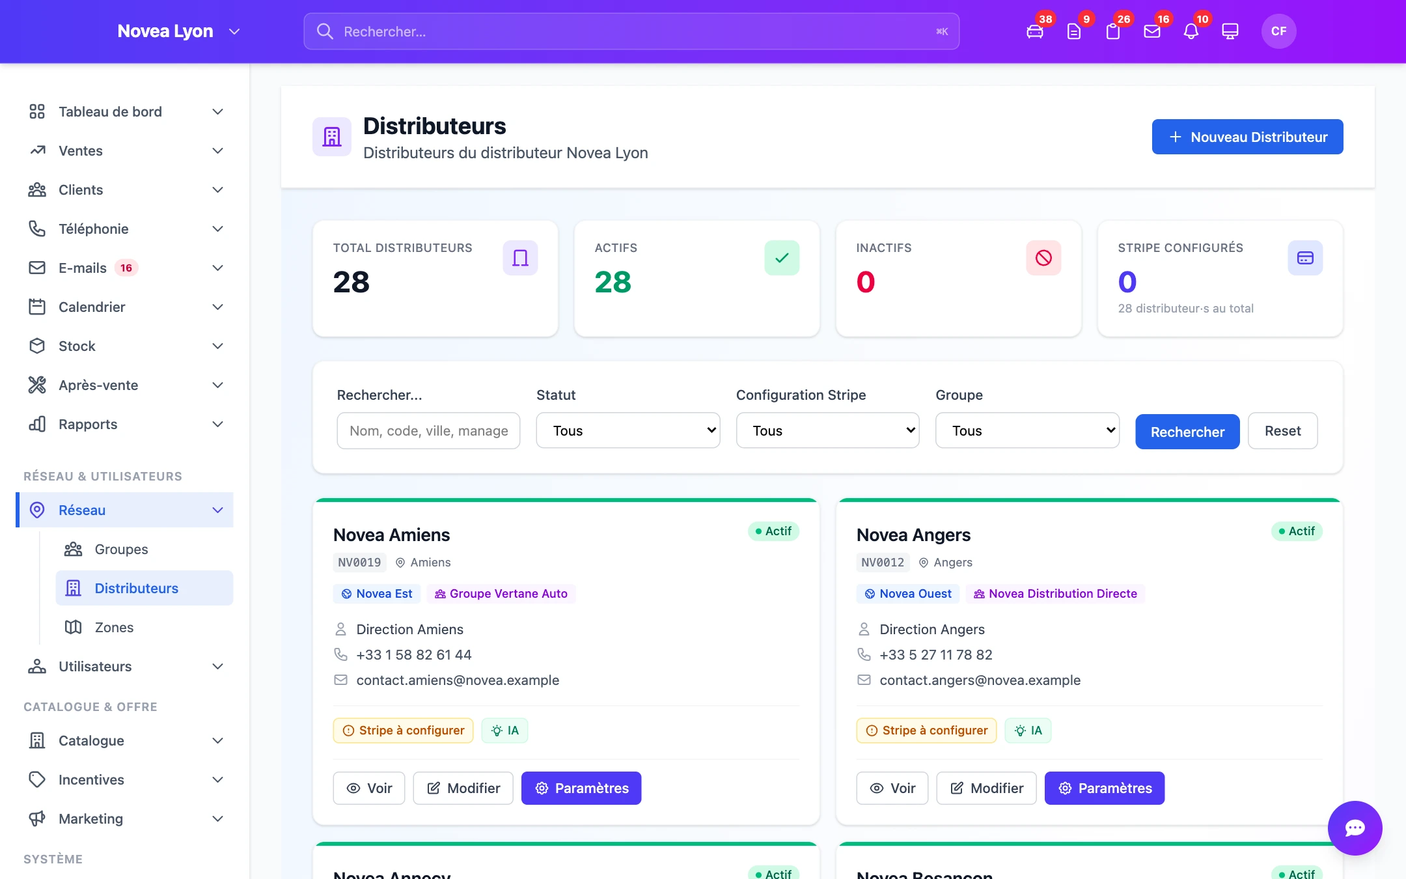Screen dimensions: 1406x879
Task: Click the Tableau de bord grid icon
Action: [x=37, y=111]
